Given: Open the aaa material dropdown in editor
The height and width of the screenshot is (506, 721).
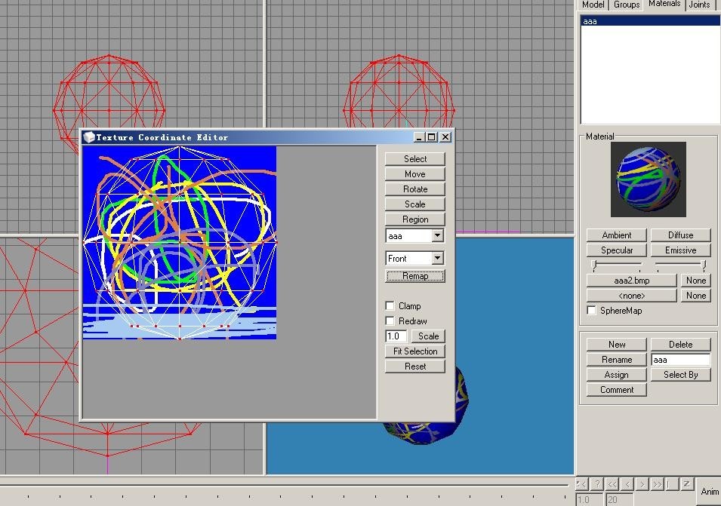Looking at the screenshot, I should 437,236.
